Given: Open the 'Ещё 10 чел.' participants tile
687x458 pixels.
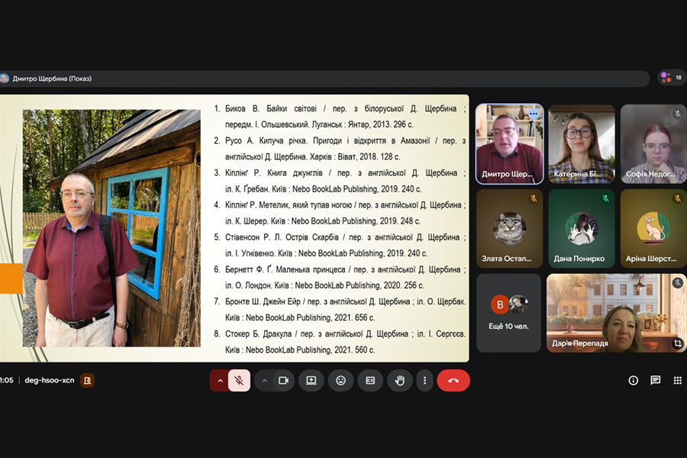Looking at the screenshot, I should point(509,313).
